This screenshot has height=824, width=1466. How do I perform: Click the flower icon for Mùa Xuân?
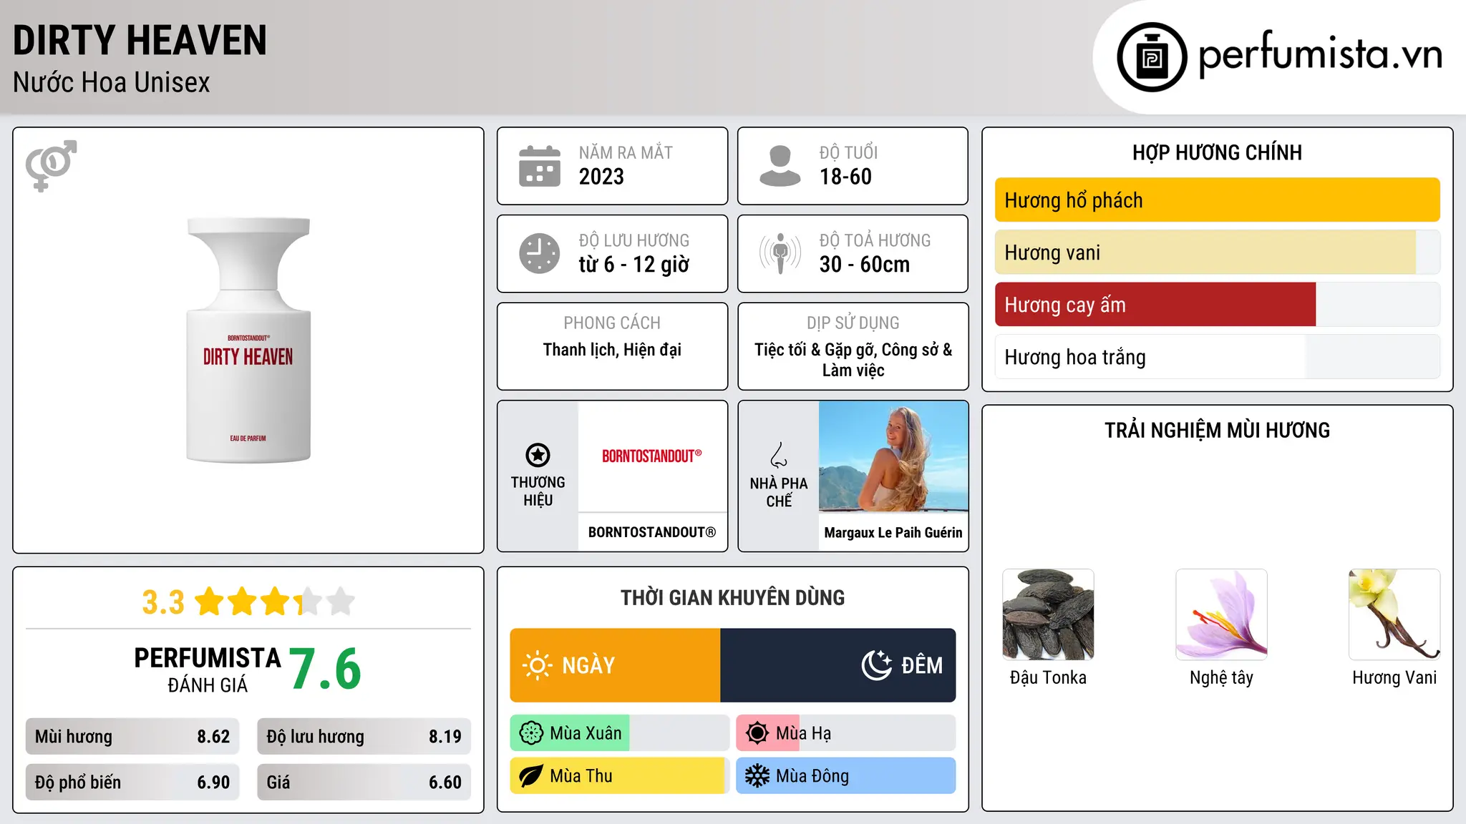[x=531, y=733]
